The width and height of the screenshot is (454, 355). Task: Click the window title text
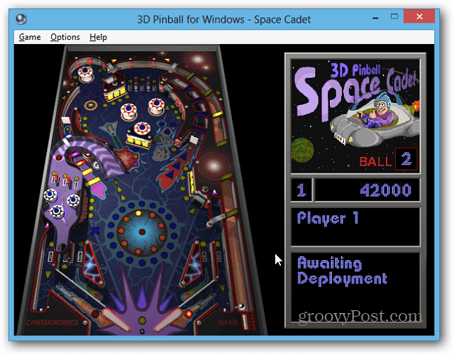[x=223, y=19]
